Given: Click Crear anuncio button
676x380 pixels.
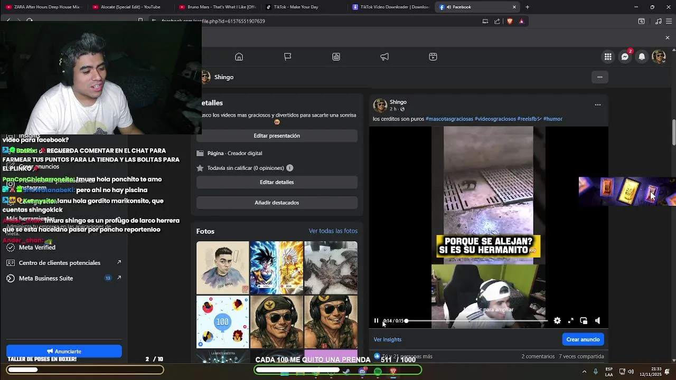Looking at the screenshot, I should [583, 339].
